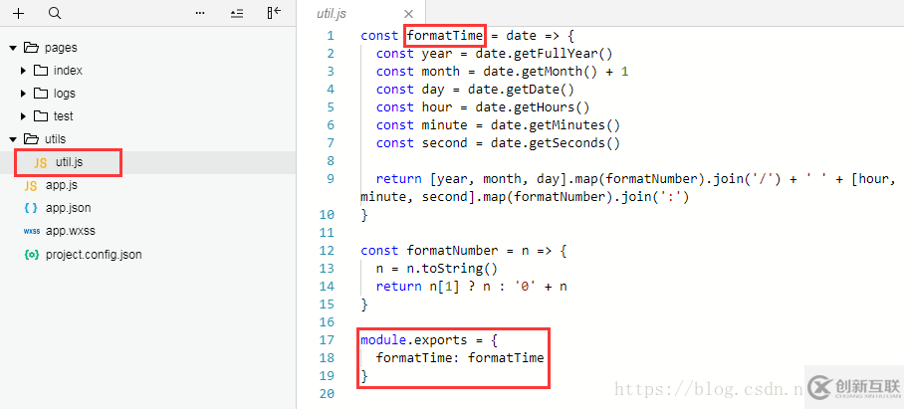Click the sort file tree icon

[236, 13]
